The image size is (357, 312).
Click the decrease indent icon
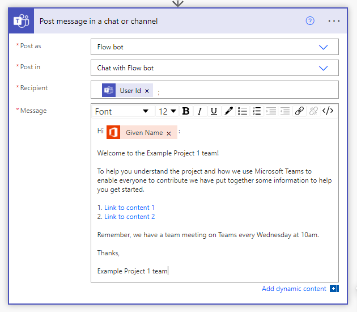point(285,111)
